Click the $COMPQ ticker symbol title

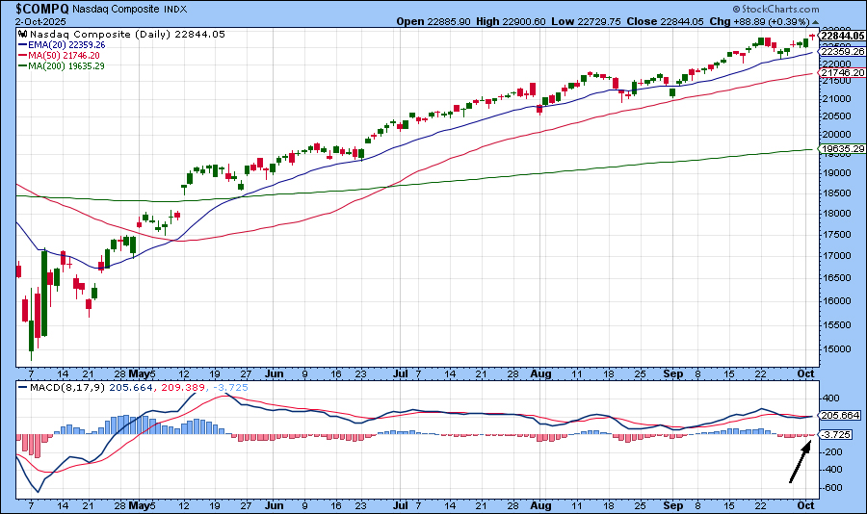click(40, 8)
